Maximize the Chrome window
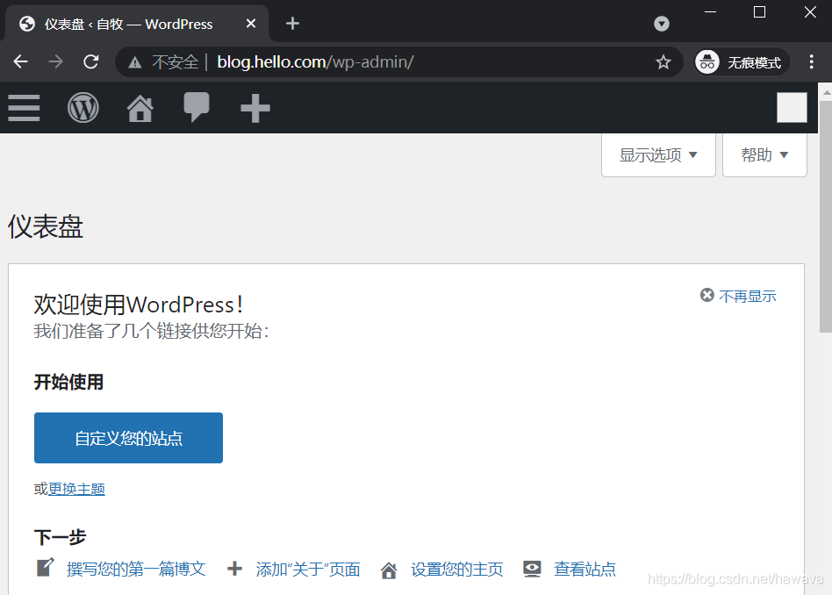832x595 pixels. pos(759,11)
